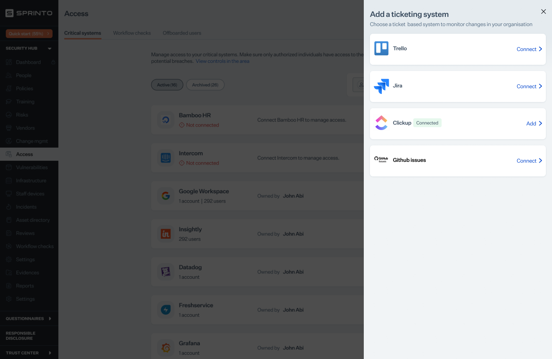Click the Insightly app icon
The width and height of the screenshot is (552, 359).
click(166, 234)
